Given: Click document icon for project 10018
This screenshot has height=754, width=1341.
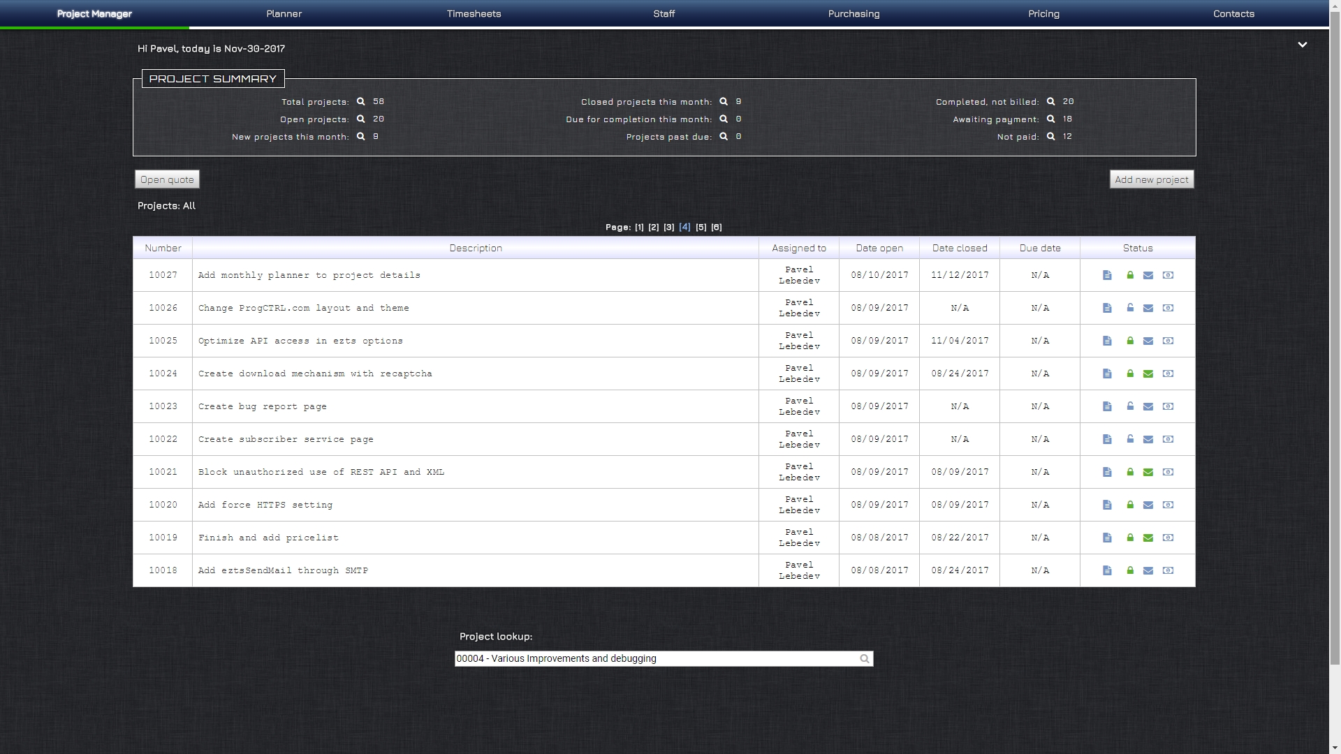Looking at the screenshot, I should click(x=1107, y=570).
